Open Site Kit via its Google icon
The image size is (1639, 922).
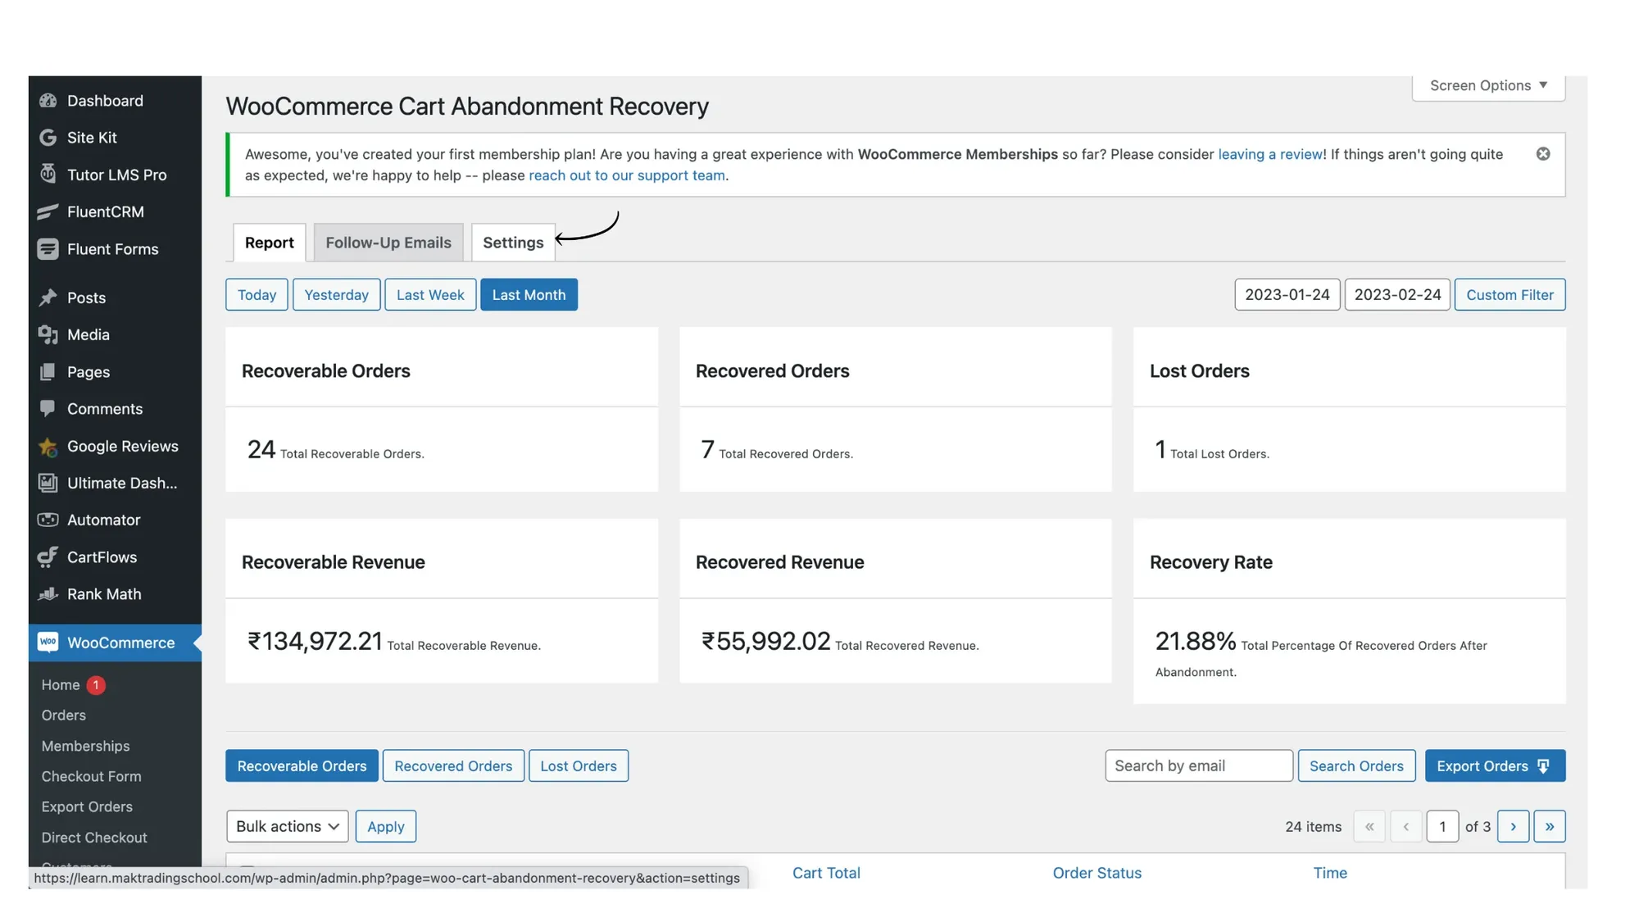click(48, 138)
